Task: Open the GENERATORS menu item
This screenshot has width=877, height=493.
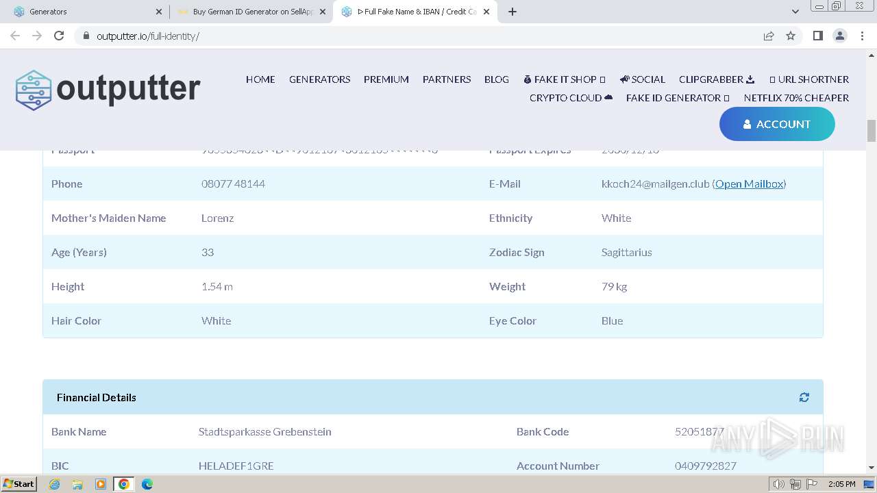Action: [x=319, y=79]
